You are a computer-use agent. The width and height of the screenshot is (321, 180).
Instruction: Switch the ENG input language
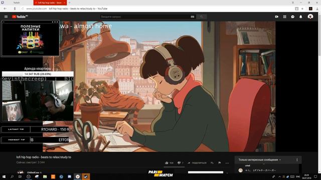tap(298, 176)
